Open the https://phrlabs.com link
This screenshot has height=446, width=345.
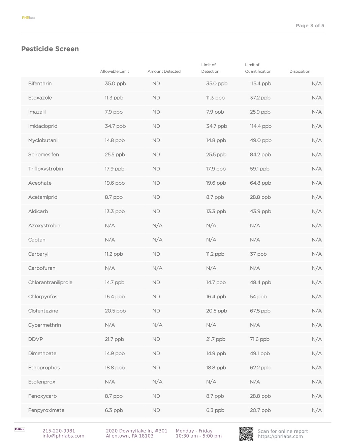(x=280, y=437)
